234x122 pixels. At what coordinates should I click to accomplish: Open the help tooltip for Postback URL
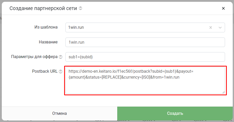pos(61,71)
